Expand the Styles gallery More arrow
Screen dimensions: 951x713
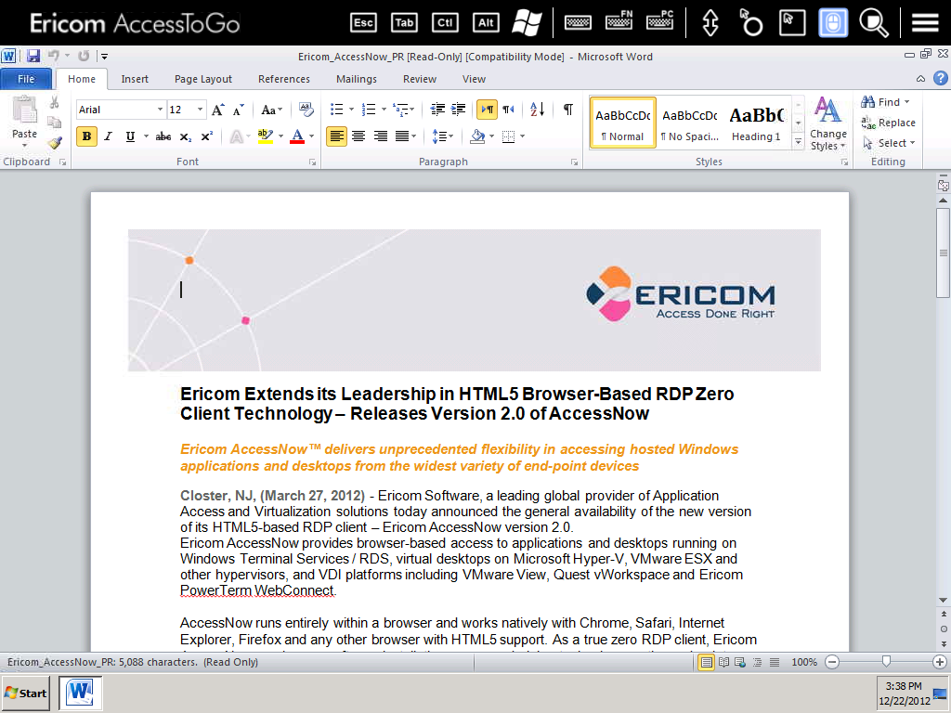click(x=798, y=142)
